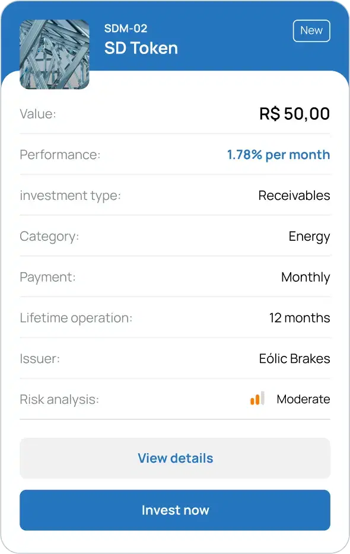This screenshot has width=350, height=554.
Task: Click the Issuer row label
Action: 40,359
